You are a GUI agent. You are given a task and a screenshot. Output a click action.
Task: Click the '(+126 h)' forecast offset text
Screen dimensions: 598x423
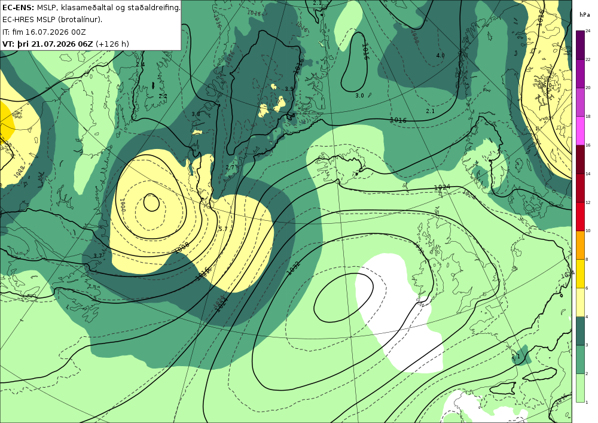pos(112,44)
